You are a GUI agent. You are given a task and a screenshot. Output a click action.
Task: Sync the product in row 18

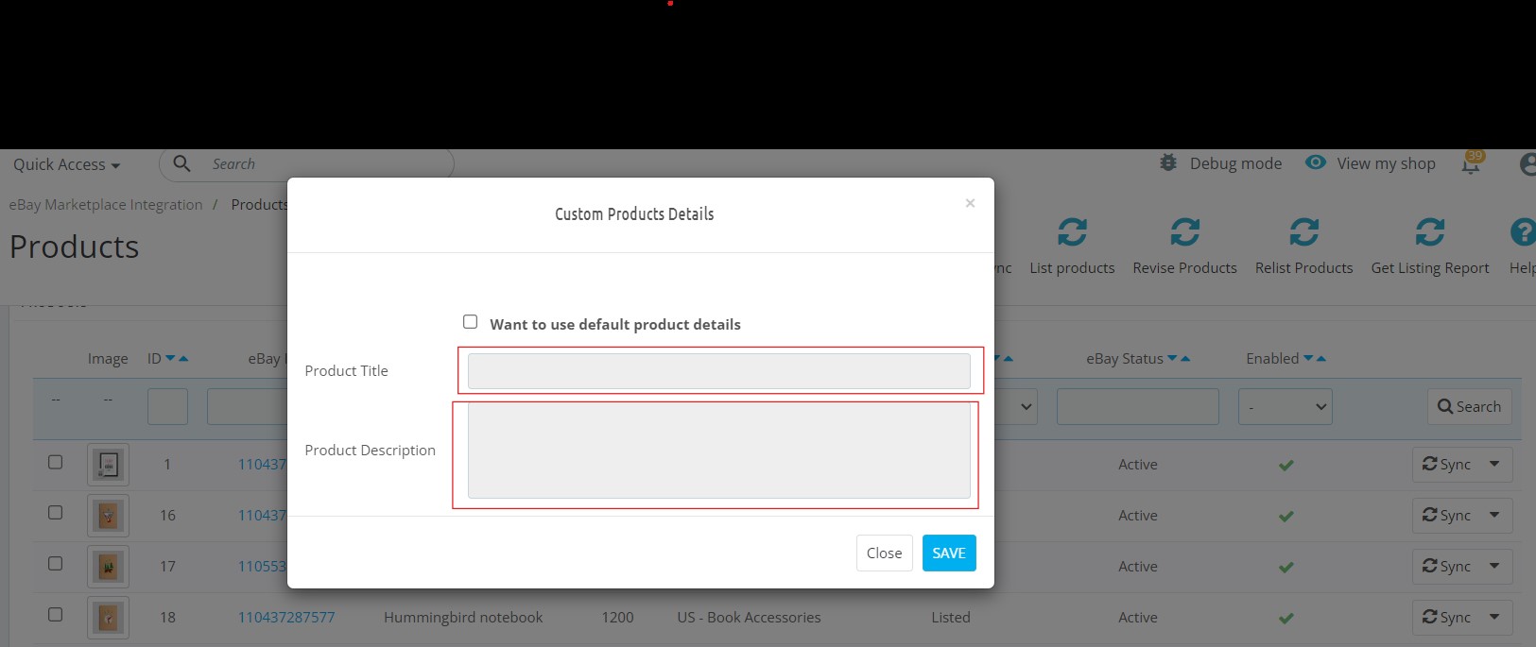(x=1446, y=617)
